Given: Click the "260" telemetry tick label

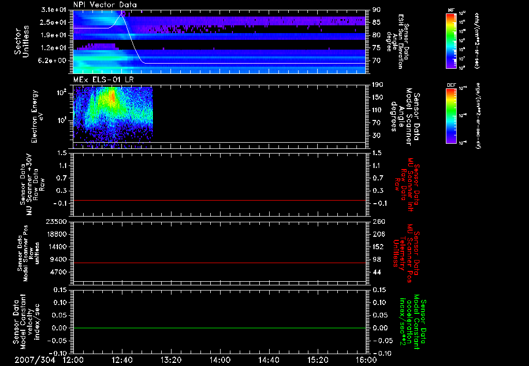Looking at the screenshot, I should [x=378, y=221].
